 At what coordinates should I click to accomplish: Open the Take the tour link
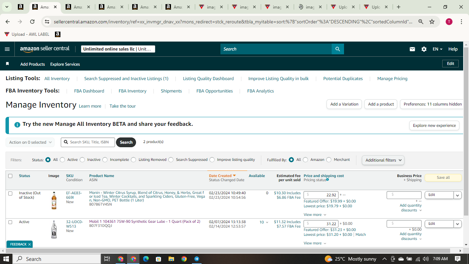click(x=123, y=106)
